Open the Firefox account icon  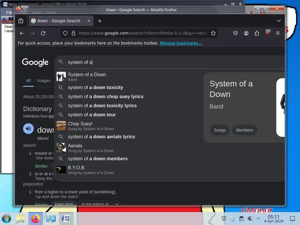246,33
